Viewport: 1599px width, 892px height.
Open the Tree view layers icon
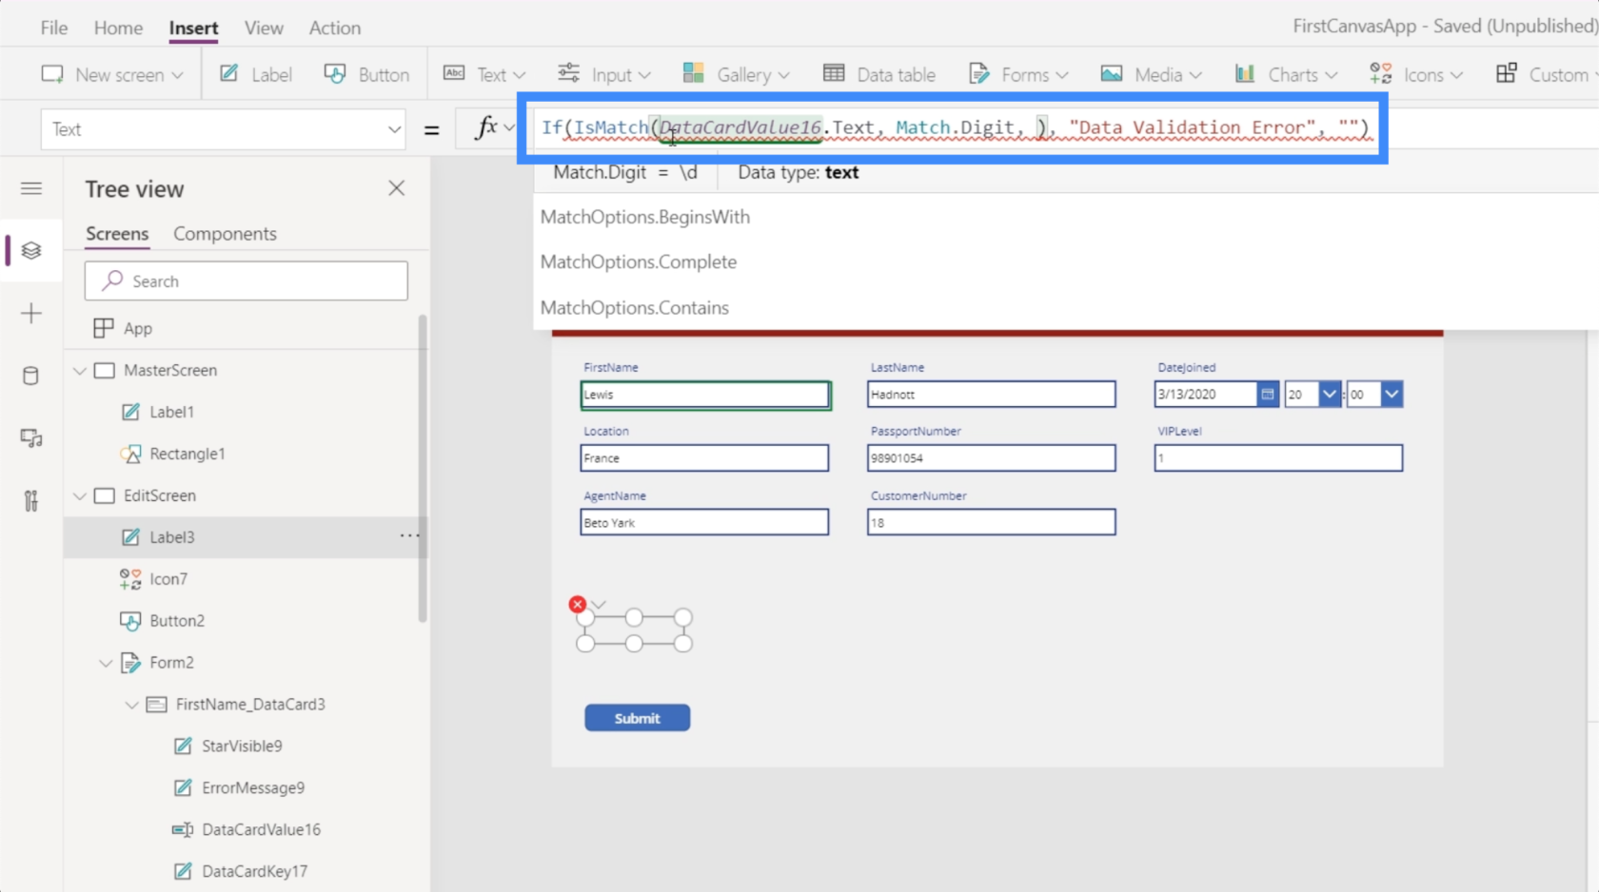tap(31, 250)
